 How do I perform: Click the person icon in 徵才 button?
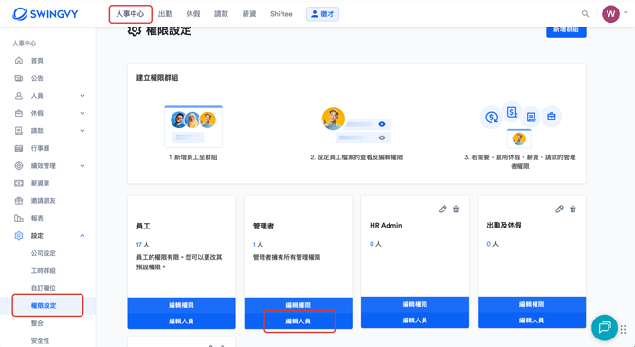pos(315,14)
